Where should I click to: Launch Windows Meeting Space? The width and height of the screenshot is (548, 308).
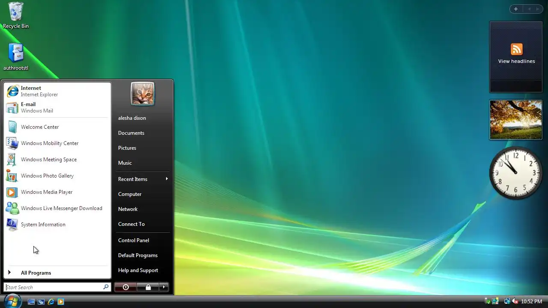tap(57, 160)
